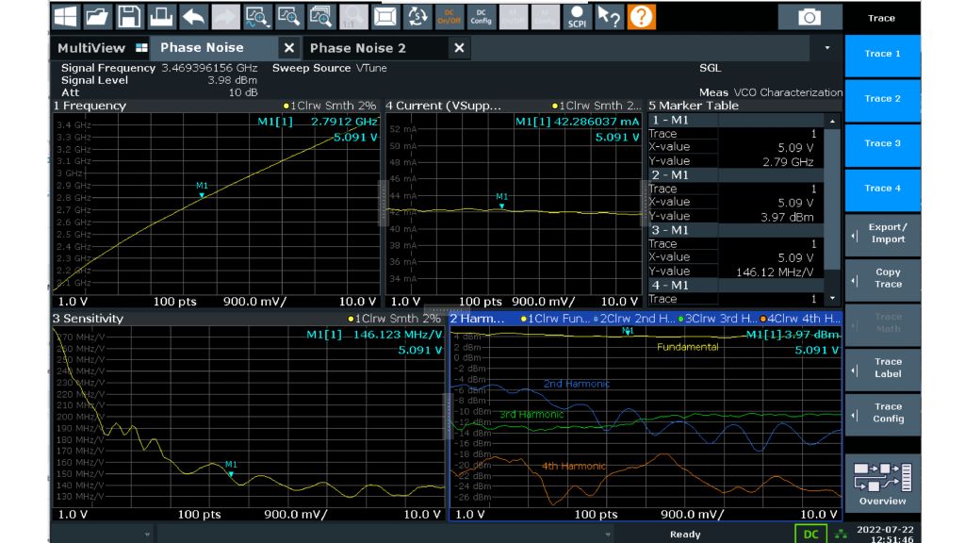Click the Save floppy disk icon
Viewport: 965px width, 543px height.
coord(129,16)
